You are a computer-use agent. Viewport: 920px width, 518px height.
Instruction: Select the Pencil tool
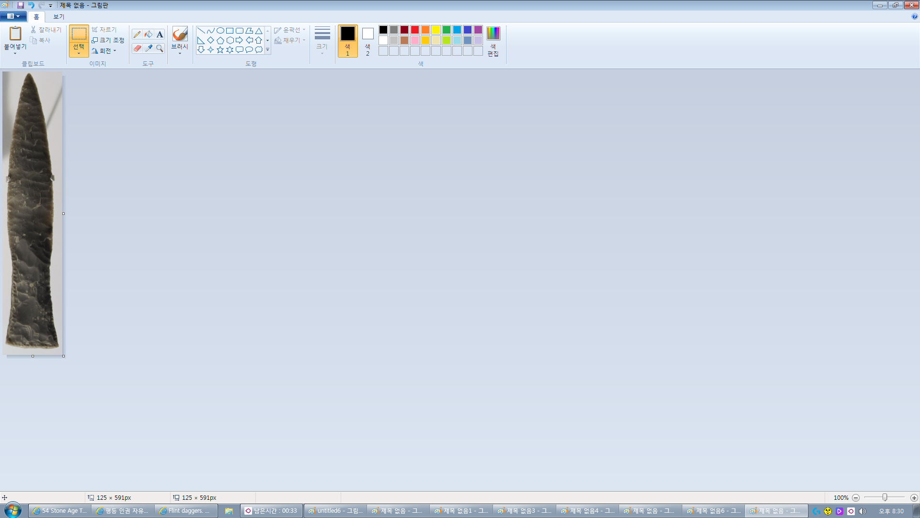137,35
